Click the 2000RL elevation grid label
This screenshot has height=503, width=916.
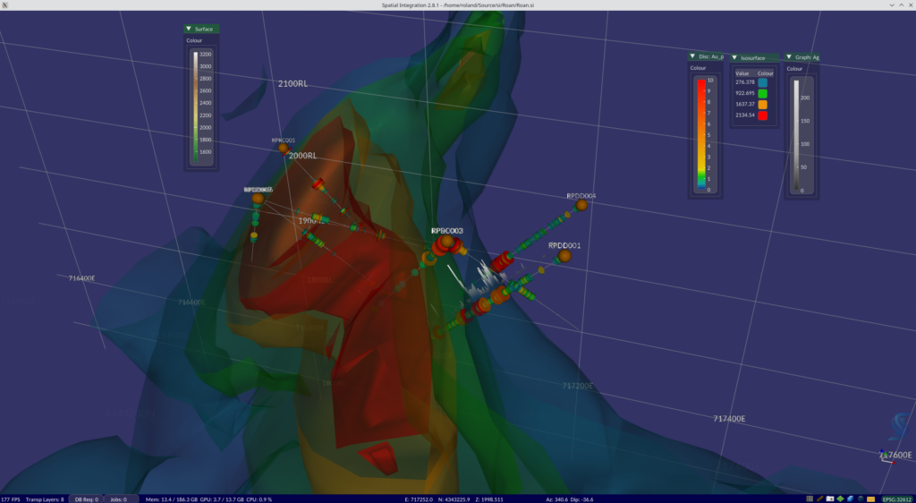[302, 156]
